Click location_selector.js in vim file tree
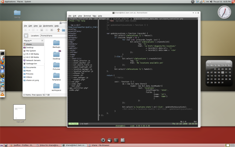The height and width of the screenshot is (147, 235). 83,71
